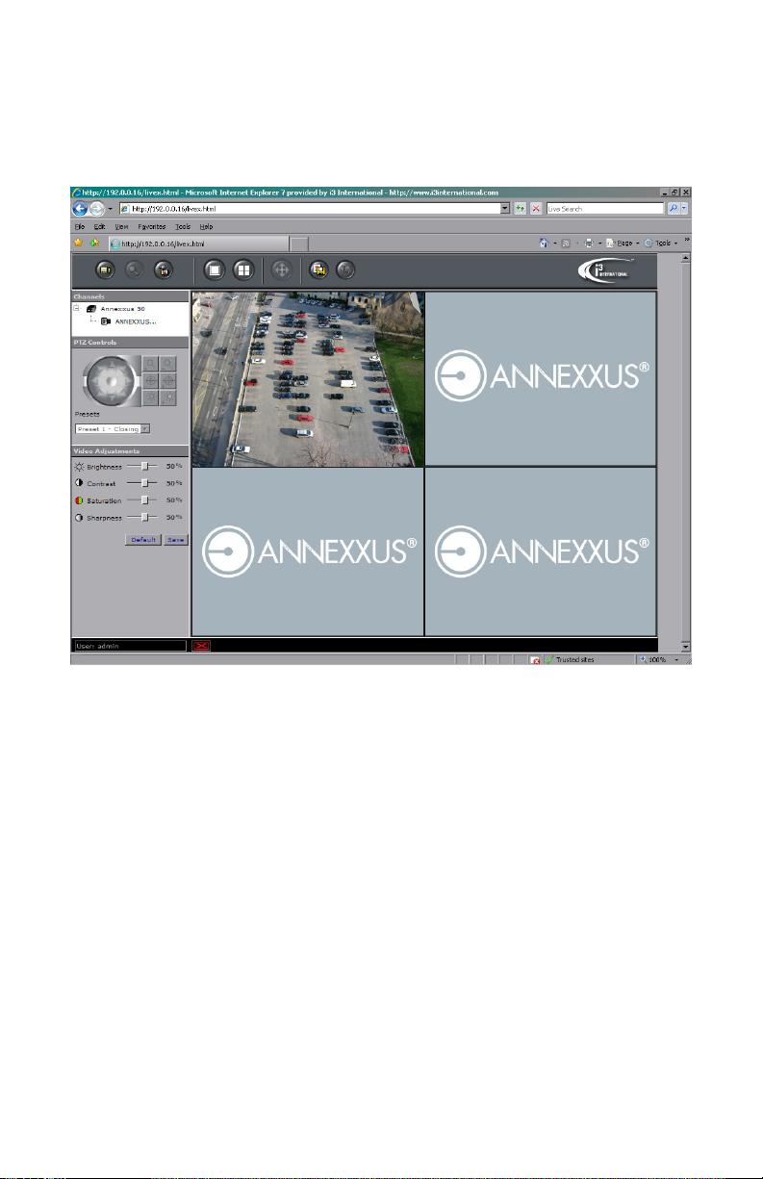
Task: Open the Help menu
Action: click(x=206, y=225)
